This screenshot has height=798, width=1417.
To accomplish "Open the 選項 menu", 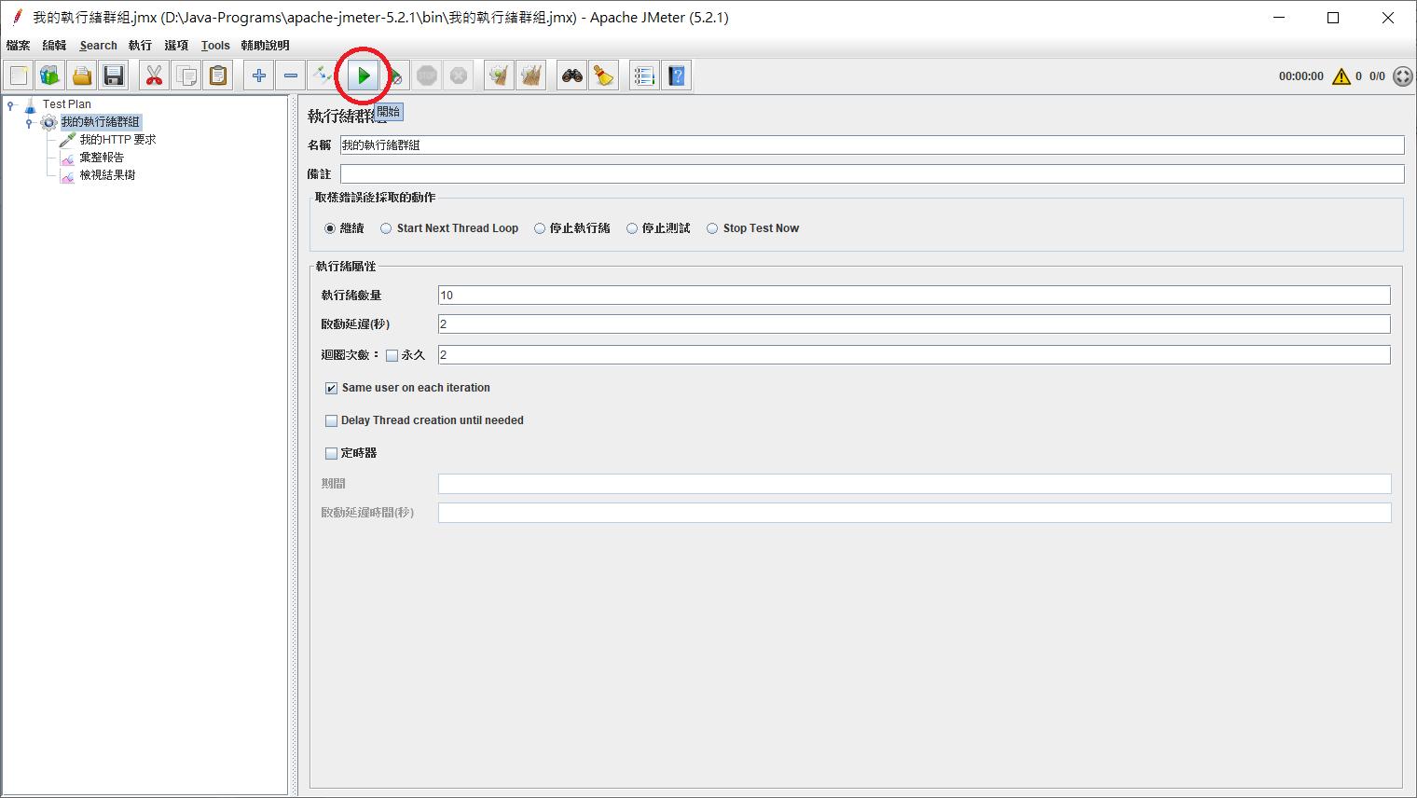I will click(x=176, y=45).
